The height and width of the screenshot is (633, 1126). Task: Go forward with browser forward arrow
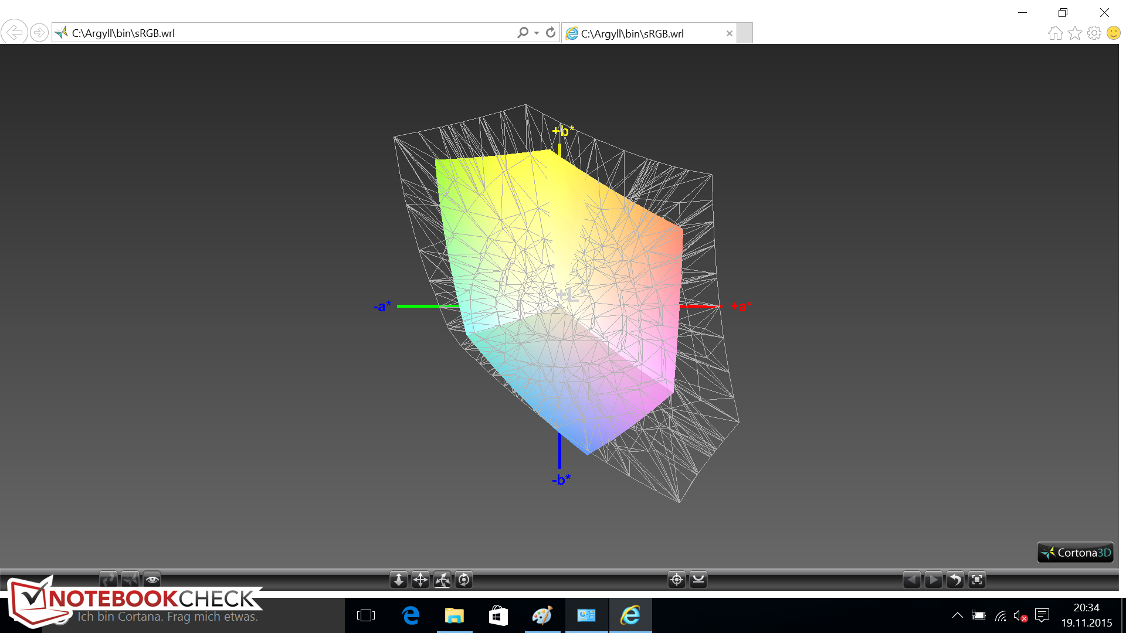(x=39, y=32)
